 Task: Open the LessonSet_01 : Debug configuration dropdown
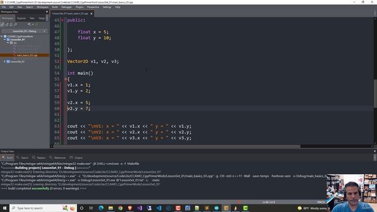tap(24, 31)
